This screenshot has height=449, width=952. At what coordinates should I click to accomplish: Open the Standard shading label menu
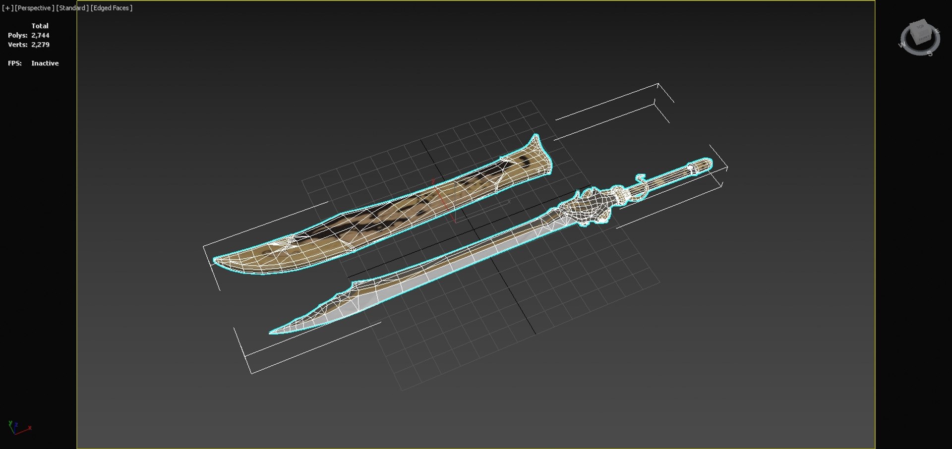(72, 8)
